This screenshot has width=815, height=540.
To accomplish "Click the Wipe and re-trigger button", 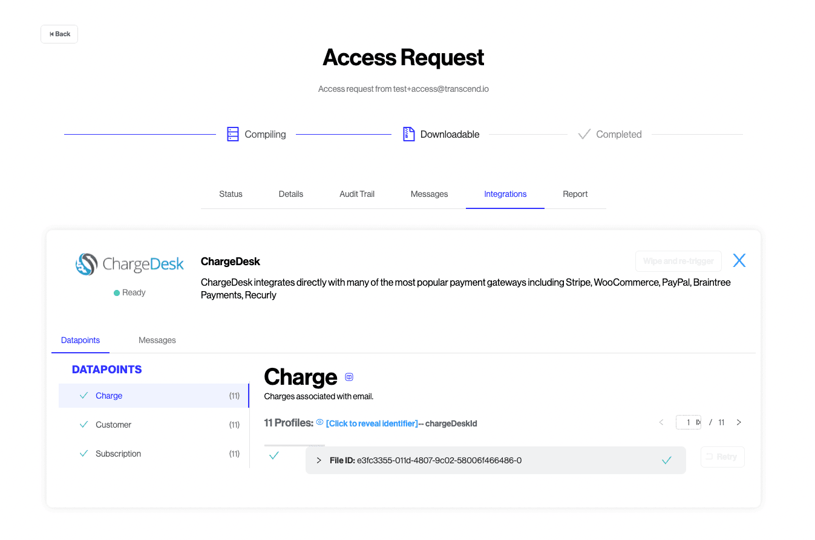I will pos(678,261).
